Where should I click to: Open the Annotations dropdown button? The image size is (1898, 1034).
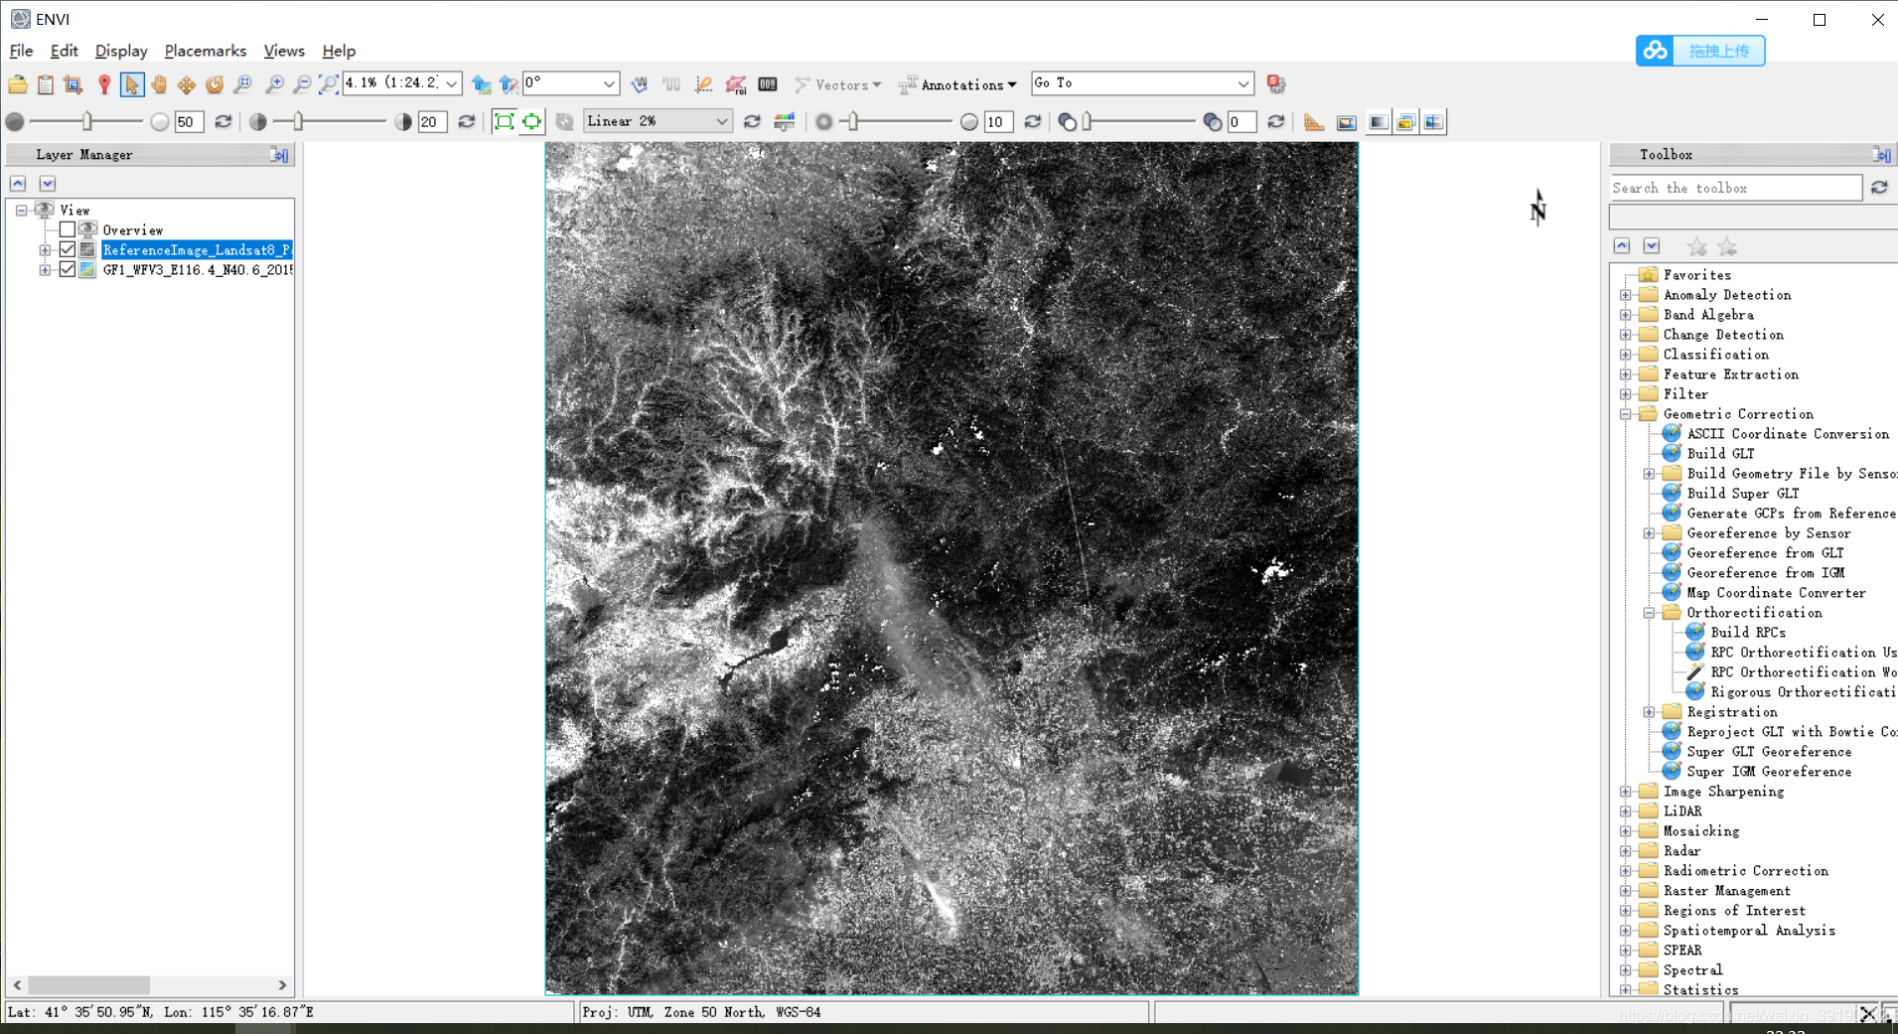click(x=957, y=84)
